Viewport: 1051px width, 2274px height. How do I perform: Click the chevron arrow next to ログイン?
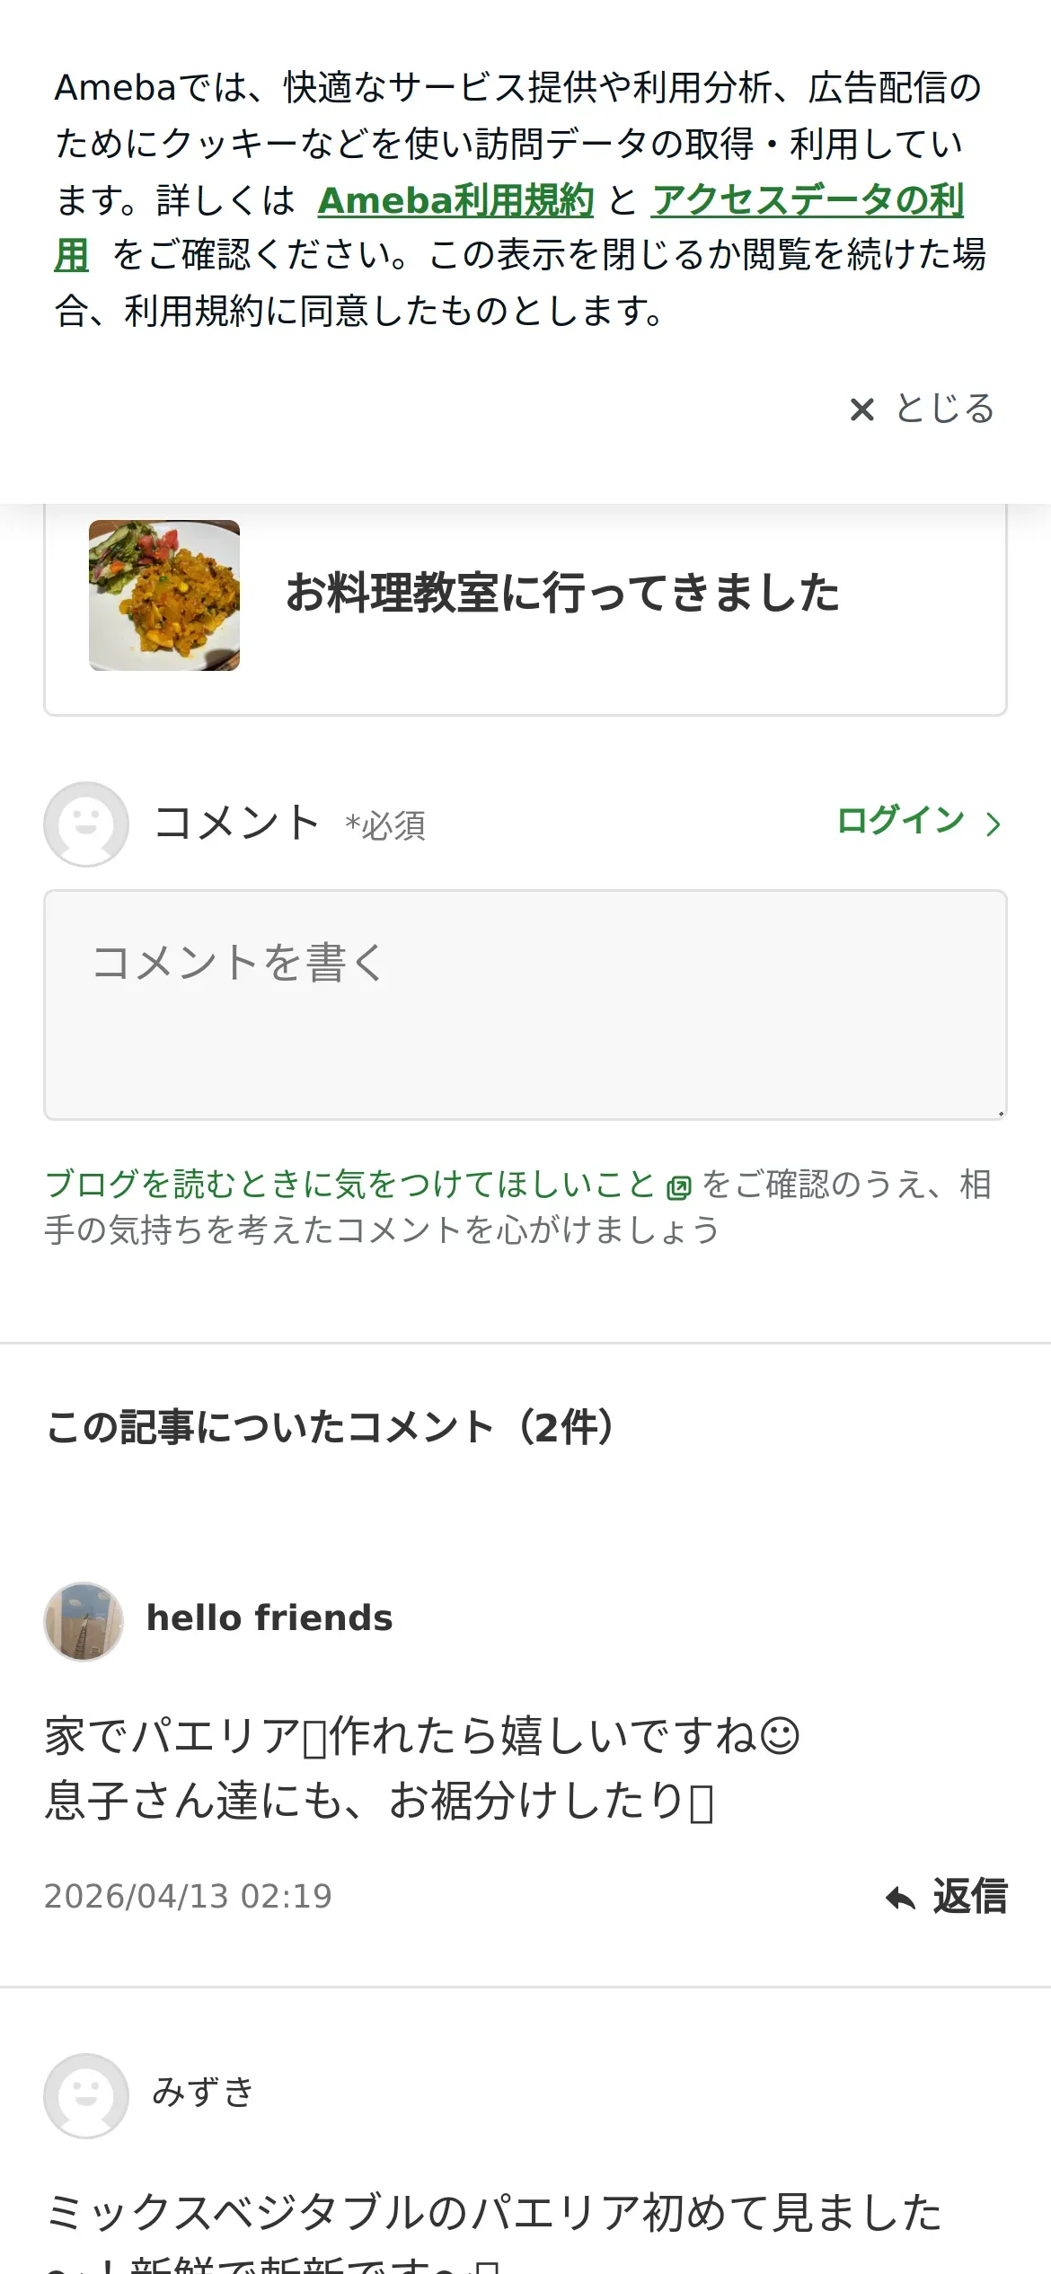pyautogui.click(x=993, y=824)
